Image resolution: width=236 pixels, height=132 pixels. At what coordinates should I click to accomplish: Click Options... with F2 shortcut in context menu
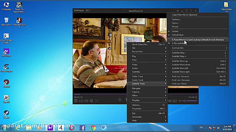pyautogui.click(x=147, y=105)
